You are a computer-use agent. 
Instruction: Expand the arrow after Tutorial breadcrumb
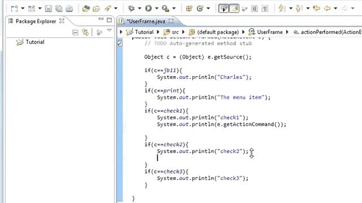click(158, 32)
